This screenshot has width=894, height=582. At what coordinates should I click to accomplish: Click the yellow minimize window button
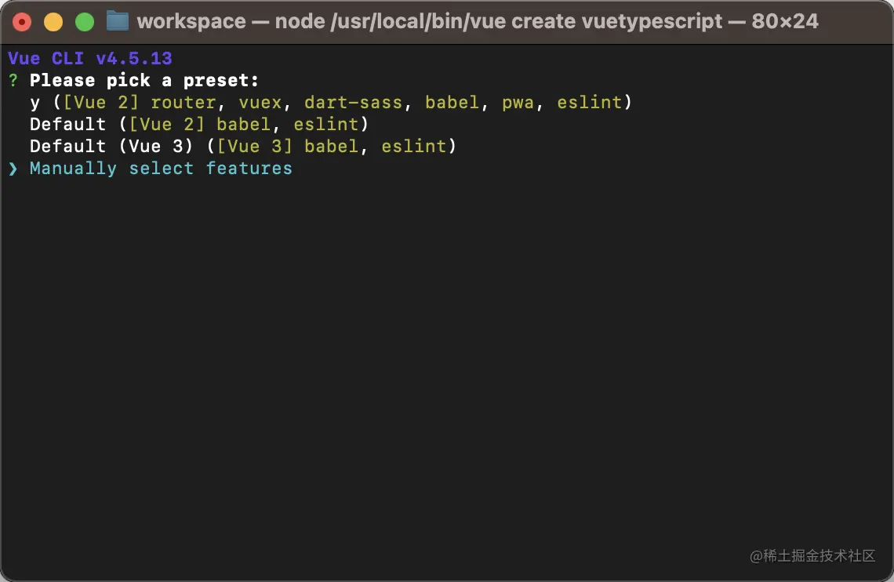click(x=53, y=22)
